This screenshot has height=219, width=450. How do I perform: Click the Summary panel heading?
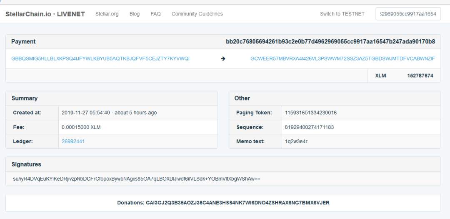click(25, 98)
